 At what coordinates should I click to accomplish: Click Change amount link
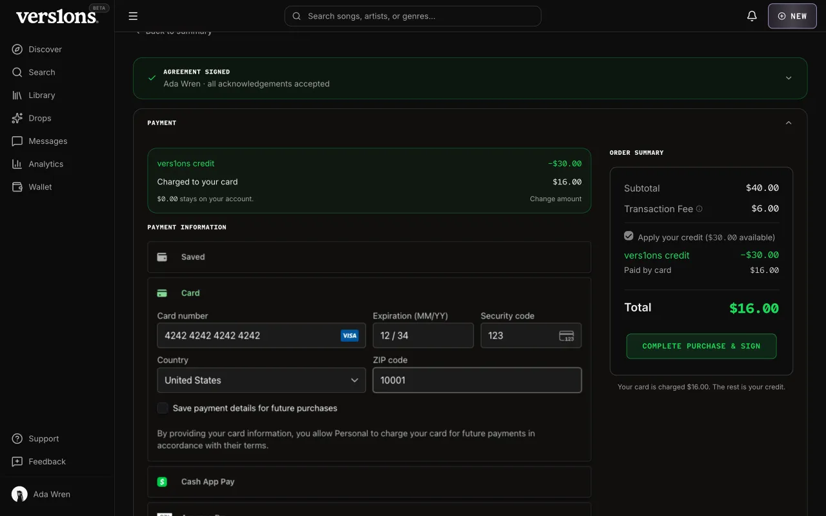(x=556, y=199)
